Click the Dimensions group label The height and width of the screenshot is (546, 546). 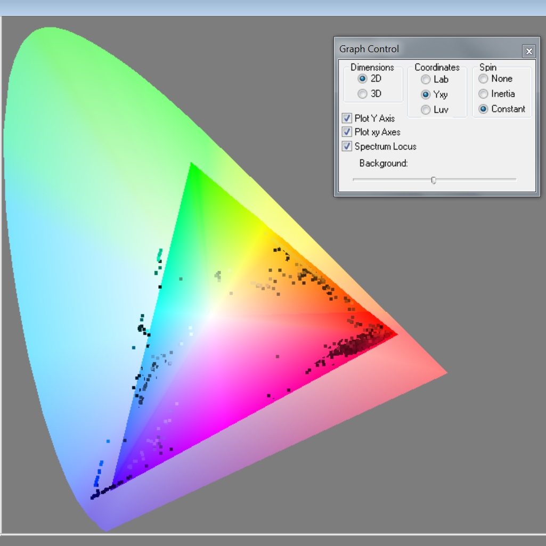coord(372,67)
